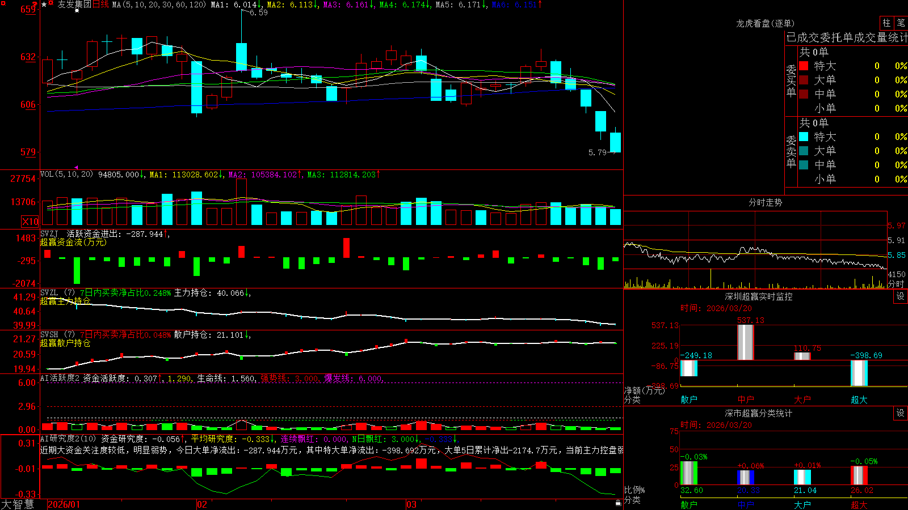Click the -249.18 散户 bar in 实时监控
Viewport: 908px width, 510px height.
689,368
